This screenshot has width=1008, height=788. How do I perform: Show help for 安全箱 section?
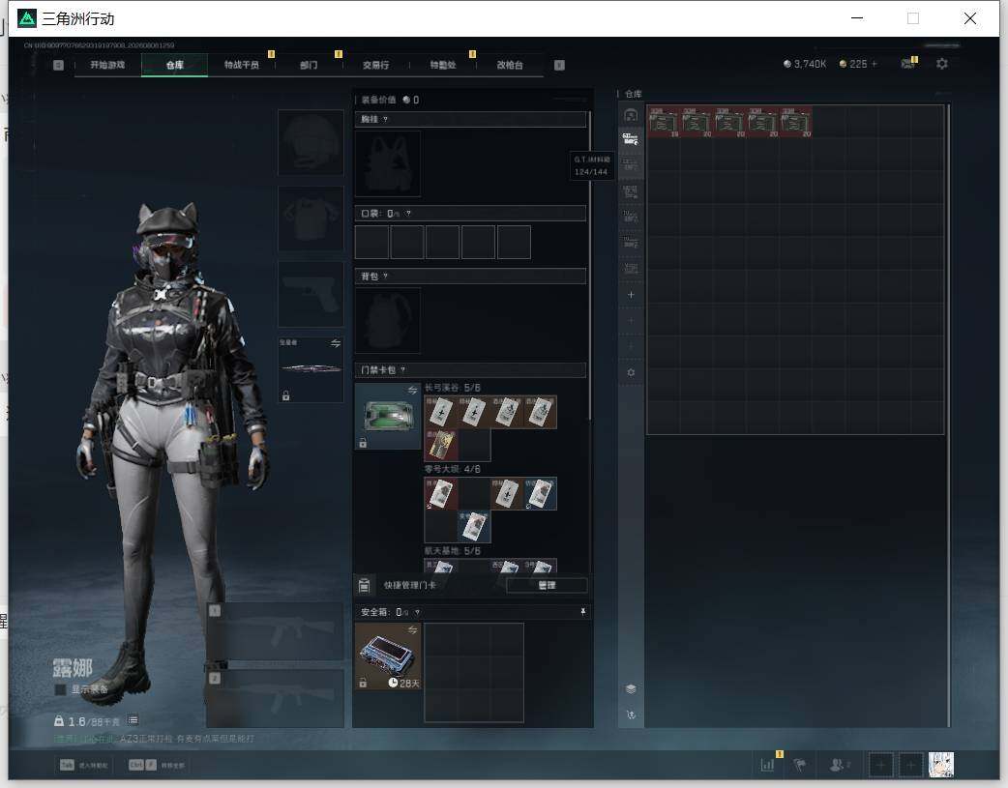[417, 613]
